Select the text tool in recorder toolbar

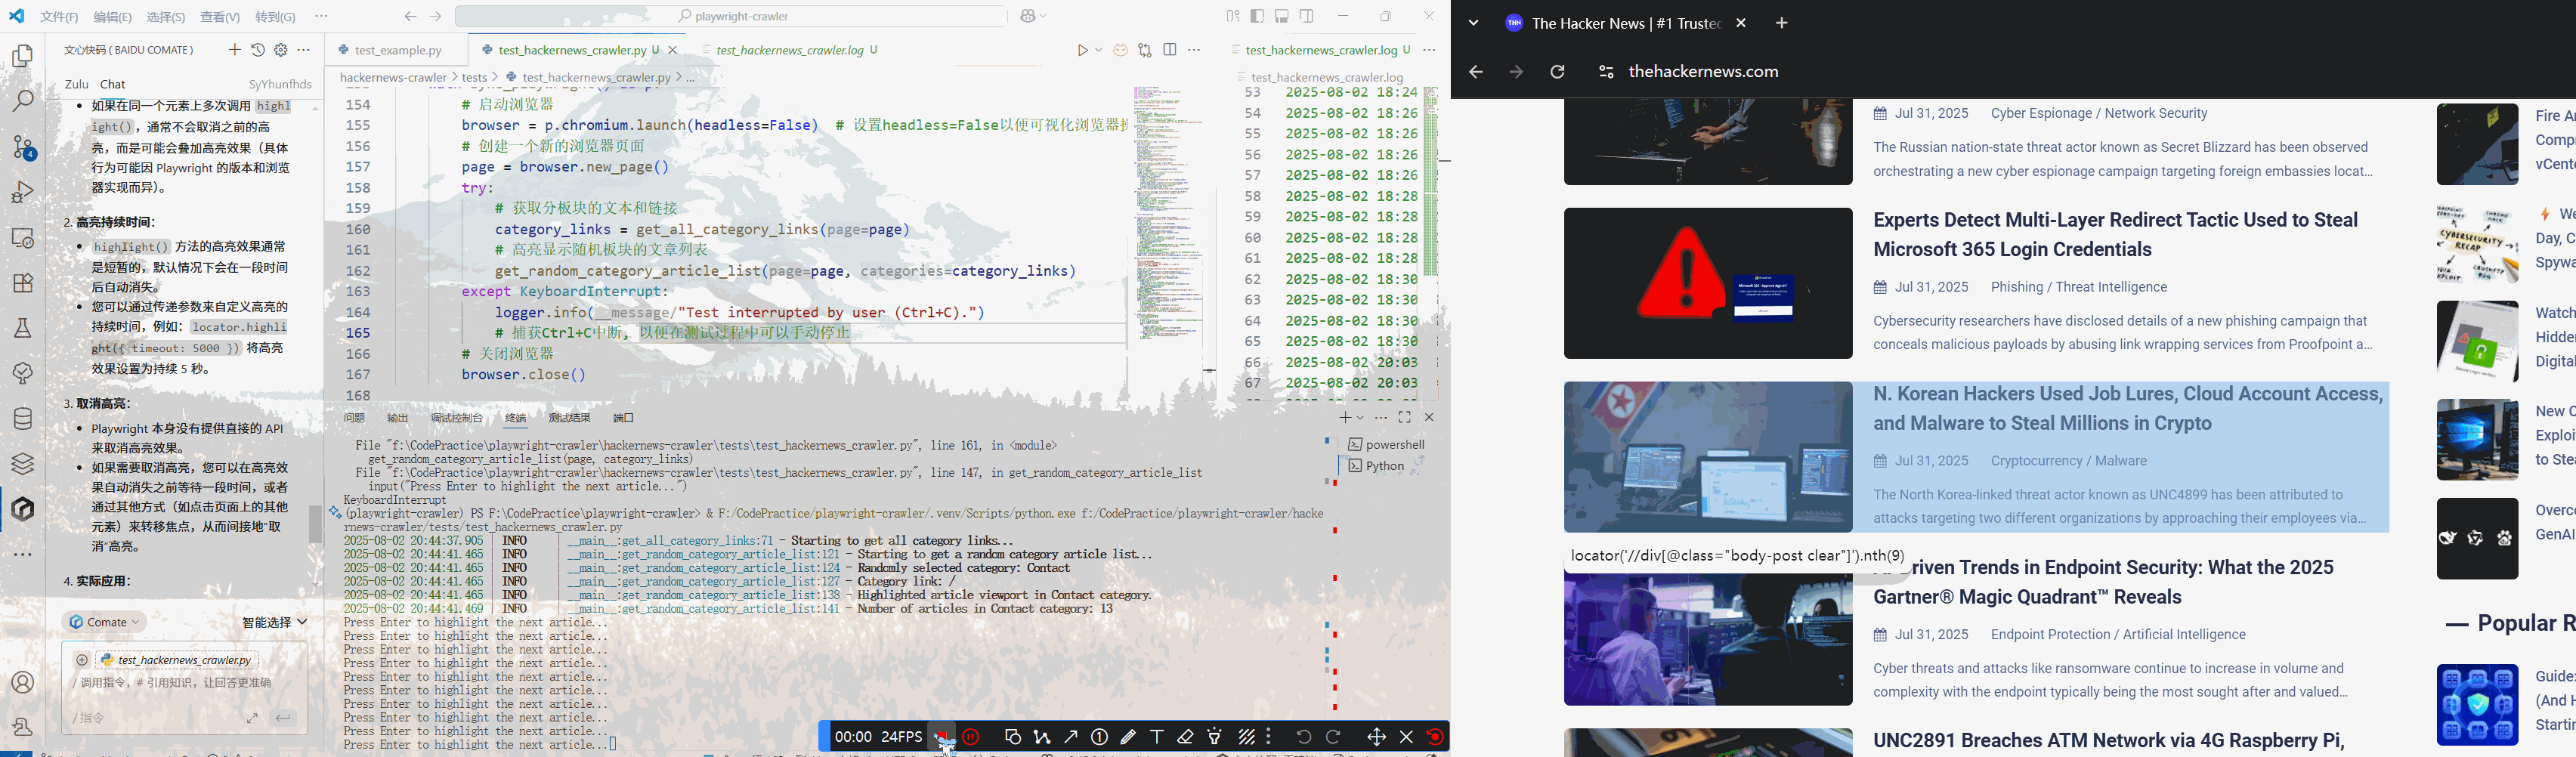pos(1157,737)
